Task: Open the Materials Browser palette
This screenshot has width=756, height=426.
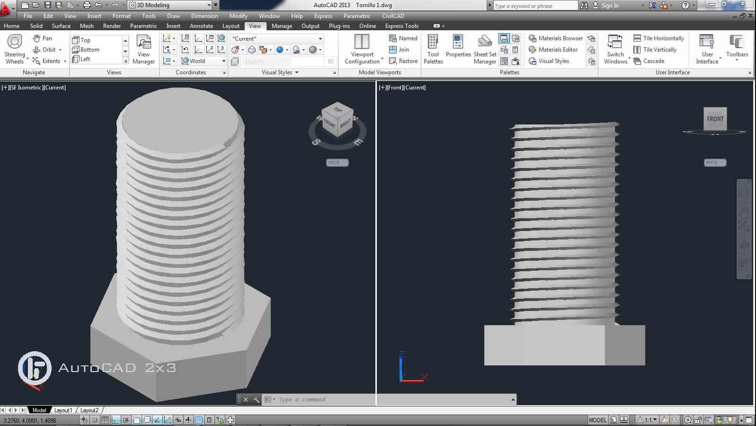Action: click(556, 38)
